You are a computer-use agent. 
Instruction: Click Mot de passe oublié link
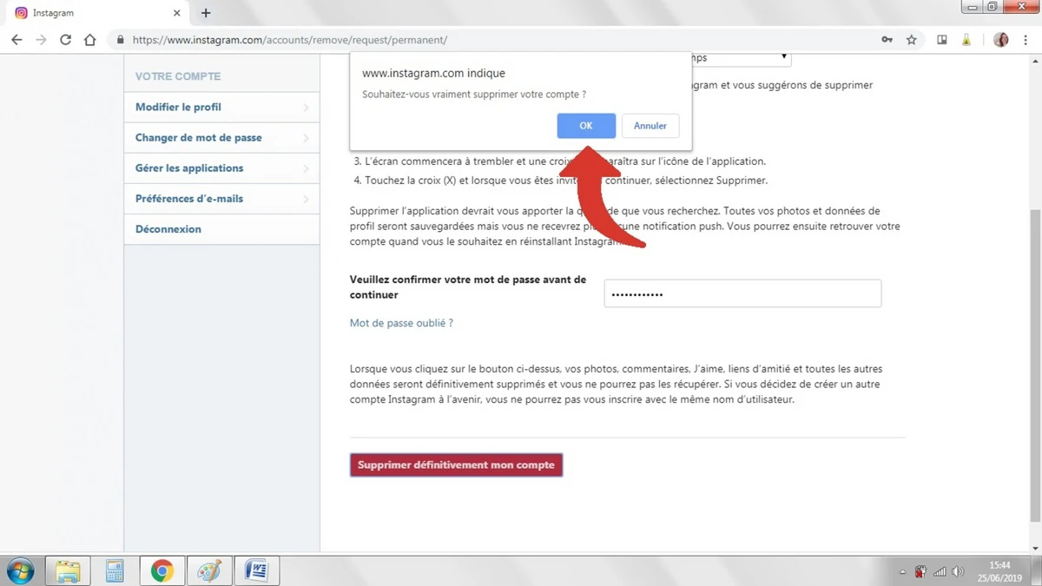(x=401, y=323)
